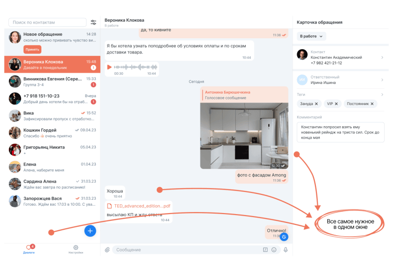The width and height of the screenshot is (393, 272).
Task: Click the Кошкин Гордей avatar
Action: tap(15, 133)
